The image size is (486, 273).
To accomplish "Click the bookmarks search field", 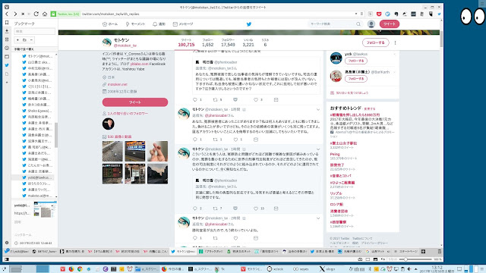I will [x=34, y=31].
